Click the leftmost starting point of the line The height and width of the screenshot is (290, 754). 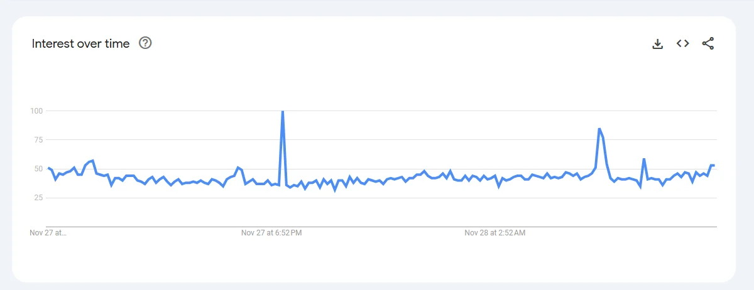pyautogui.click(x=48, y=168)
